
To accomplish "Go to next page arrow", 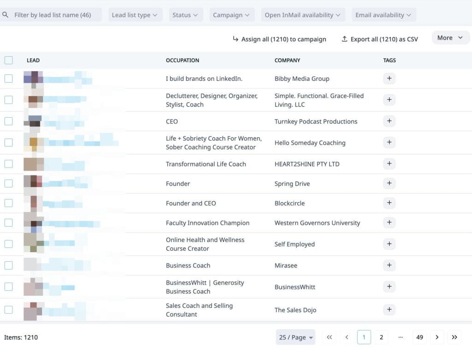I will click(437, 337).
